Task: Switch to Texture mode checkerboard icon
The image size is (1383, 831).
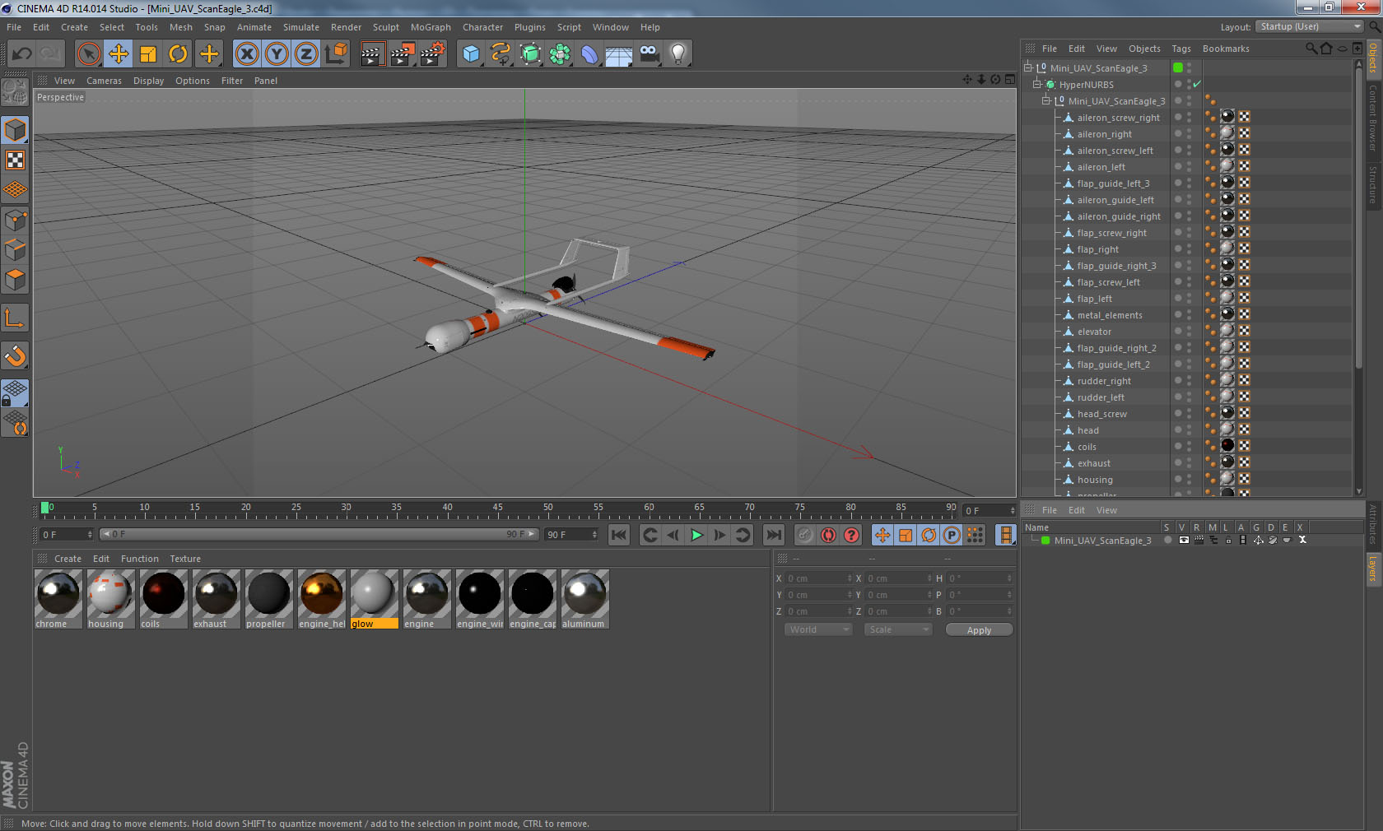Action: 15,160
